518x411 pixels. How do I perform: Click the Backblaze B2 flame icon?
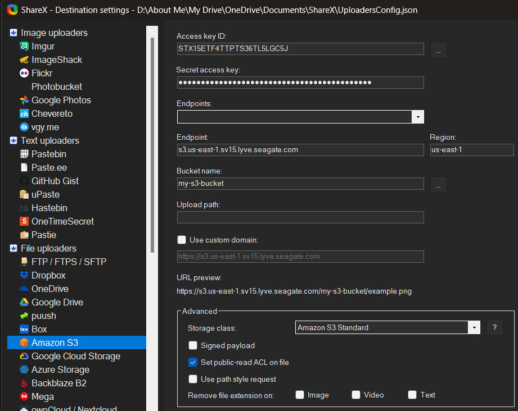click(x=24, y=383)
